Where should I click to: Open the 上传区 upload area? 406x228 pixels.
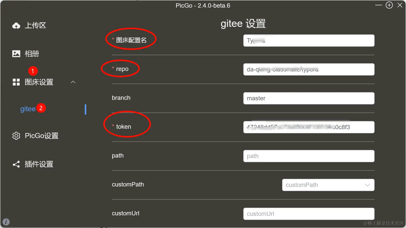coord(35,25)
